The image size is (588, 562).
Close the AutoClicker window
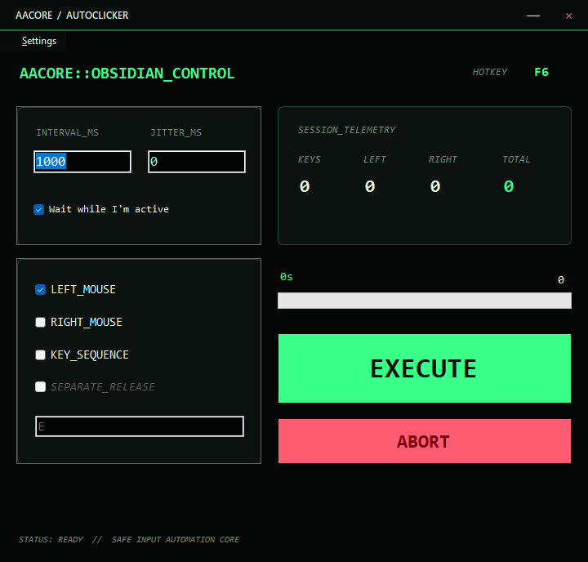tap(569, 16)
